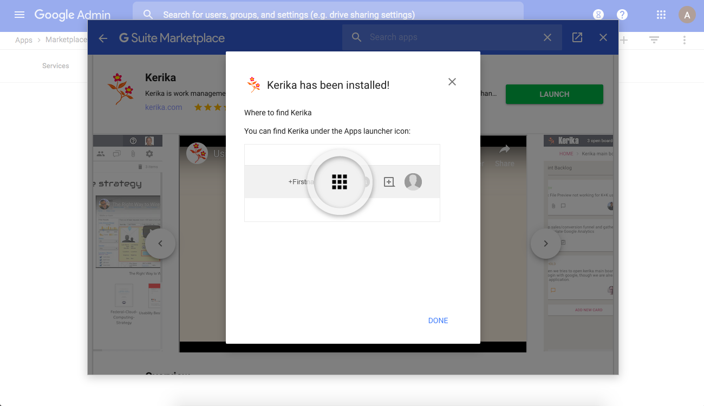Click DONE in the Kerika installed dialog
The height and width of the screenshot is (406, 704).
[x=438, y=320]
